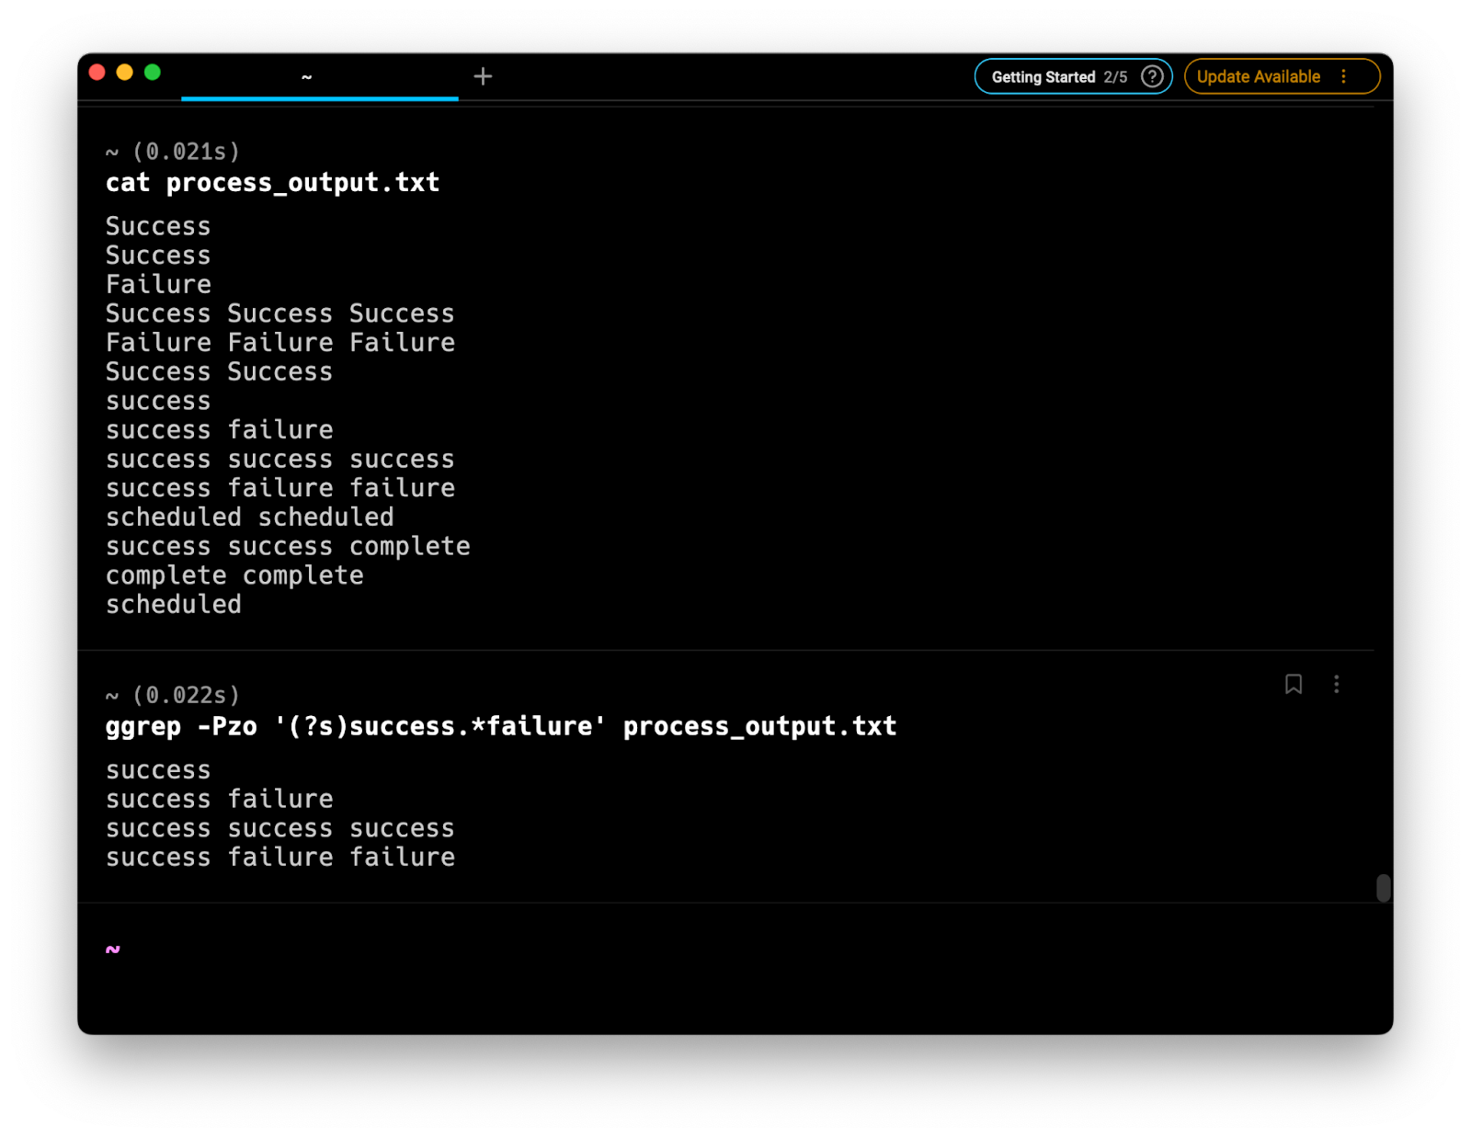Click the scheduled scheduled output line
The height and width of the screenshot is (1137, 1471).
(x=249, y=517)
